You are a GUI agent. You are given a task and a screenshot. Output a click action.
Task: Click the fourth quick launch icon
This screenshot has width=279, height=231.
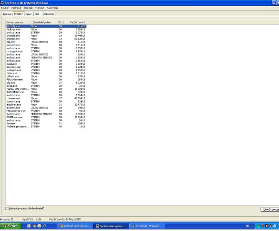coord(45,226)
